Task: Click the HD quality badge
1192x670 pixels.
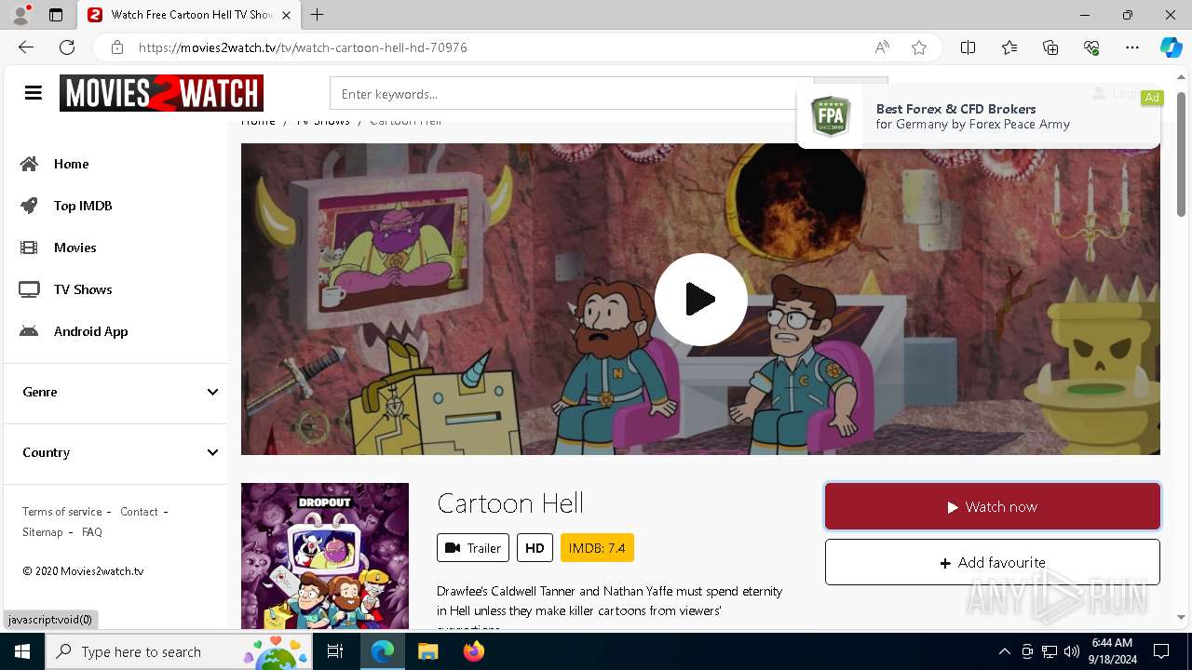Action: click(535, 548)
